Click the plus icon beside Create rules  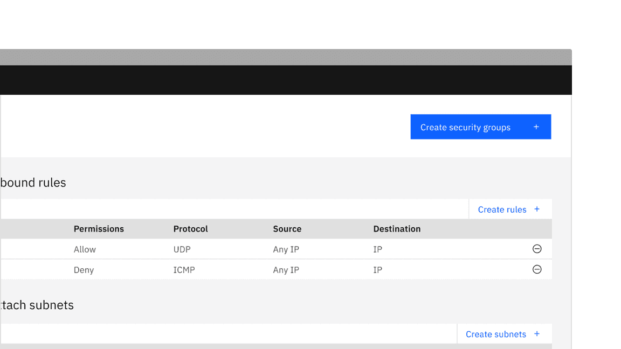tap(537, 209)
